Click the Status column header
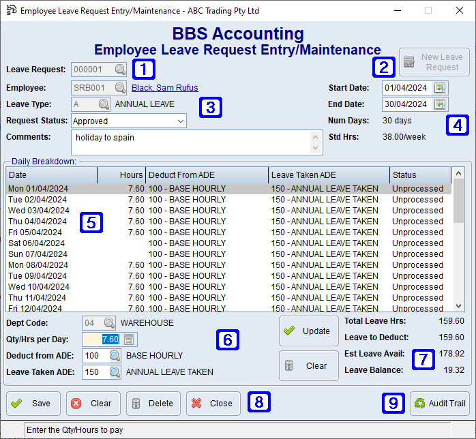Screen dimensions: 476x439 (x=419, y=175)
